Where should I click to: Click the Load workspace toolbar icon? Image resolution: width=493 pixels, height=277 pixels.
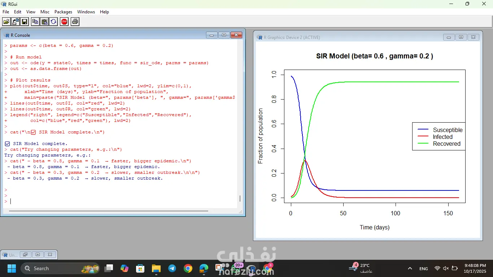pos(16,22)
